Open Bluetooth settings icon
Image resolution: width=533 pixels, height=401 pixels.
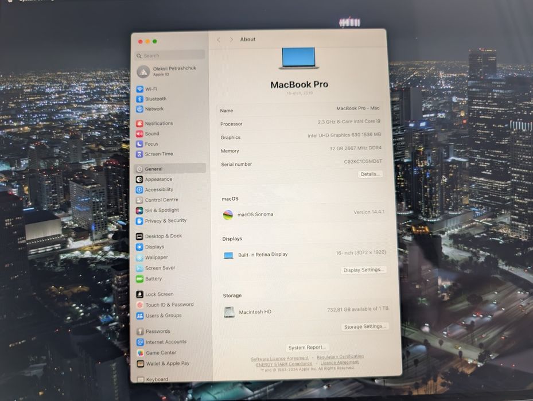point(140,99)
